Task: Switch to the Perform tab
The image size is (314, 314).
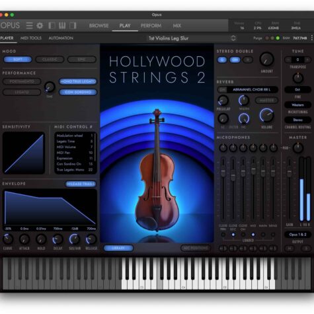Action: coord(151,26)
